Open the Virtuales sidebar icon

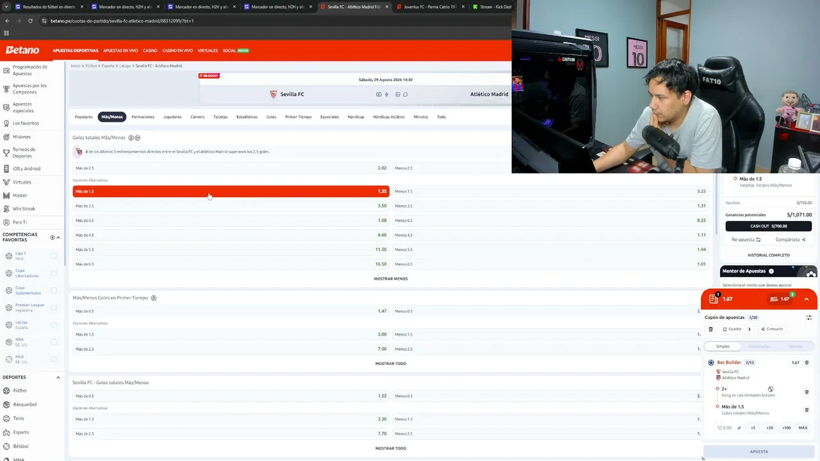(x=6, y=182)
